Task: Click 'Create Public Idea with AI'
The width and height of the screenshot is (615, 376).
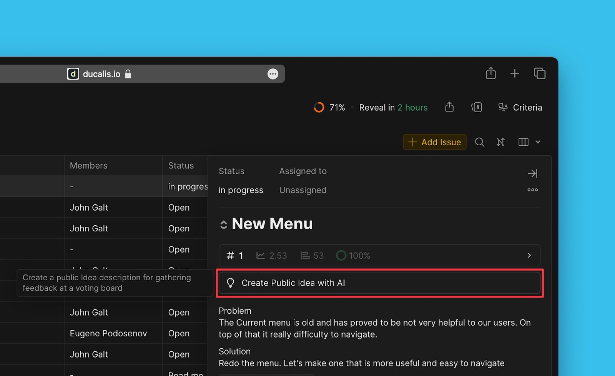Action: tap(293, 283)
